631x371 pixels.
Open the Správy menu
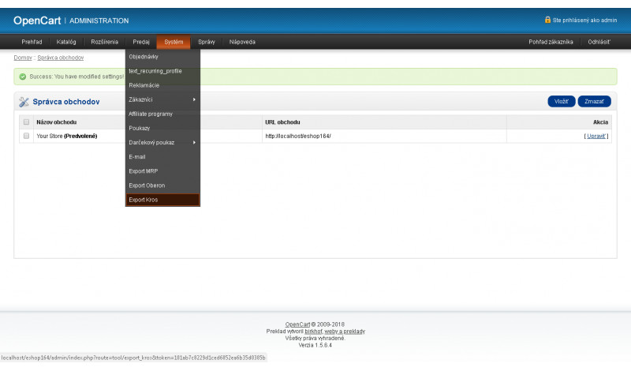click(x=207, y=42)
